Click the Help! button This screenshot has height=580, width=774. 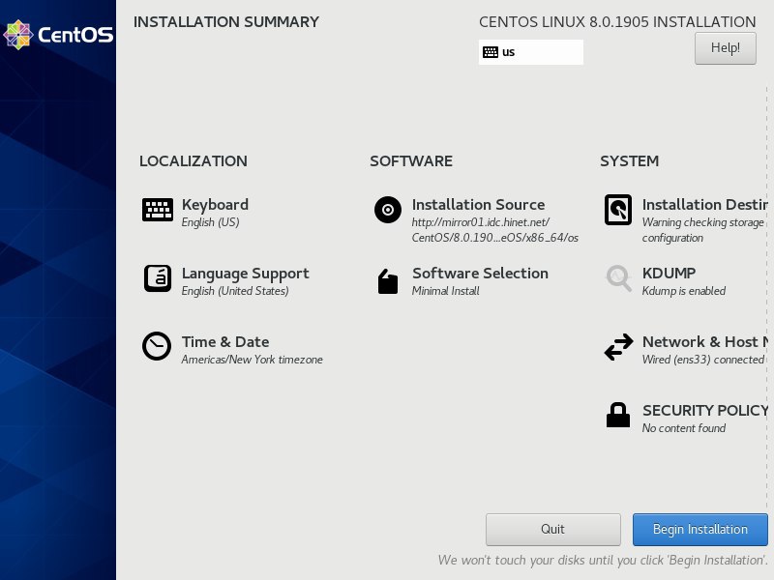tap(725, 48)
